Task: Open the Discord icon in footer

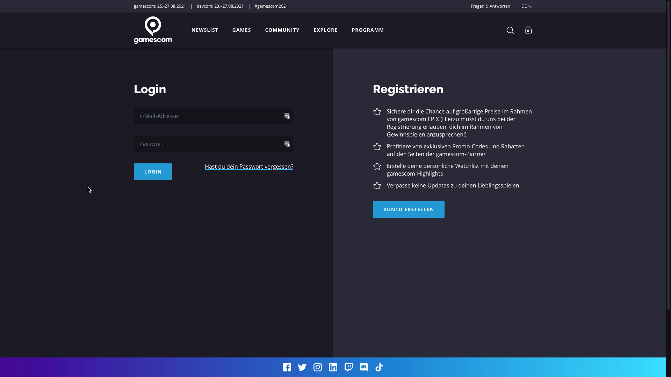Action: tap(364, 367)
